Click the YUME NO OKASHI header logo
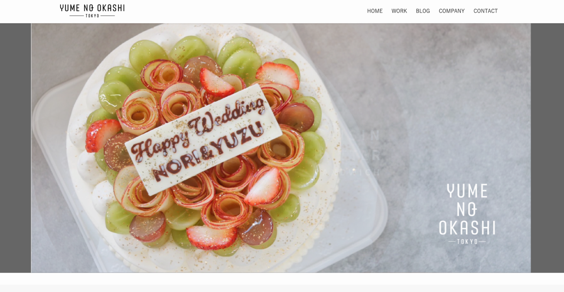This screenshot has height=292, width=564. click(92, 11)
